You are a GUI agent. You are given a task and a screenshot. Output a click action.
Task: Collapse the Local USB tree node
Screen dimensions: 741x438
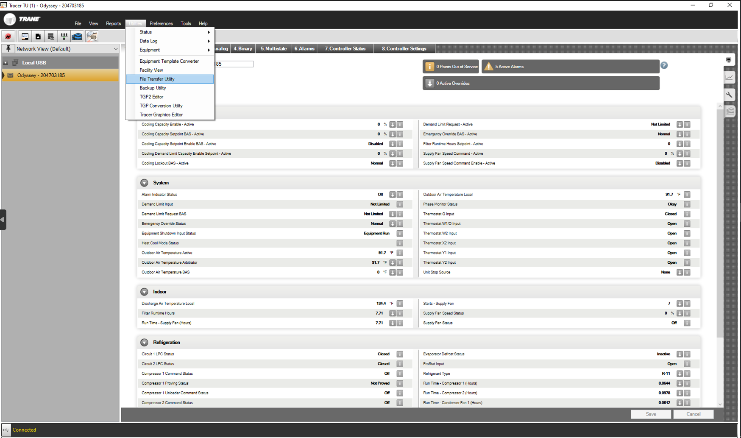pyautogui.click(x=5, y=62)
